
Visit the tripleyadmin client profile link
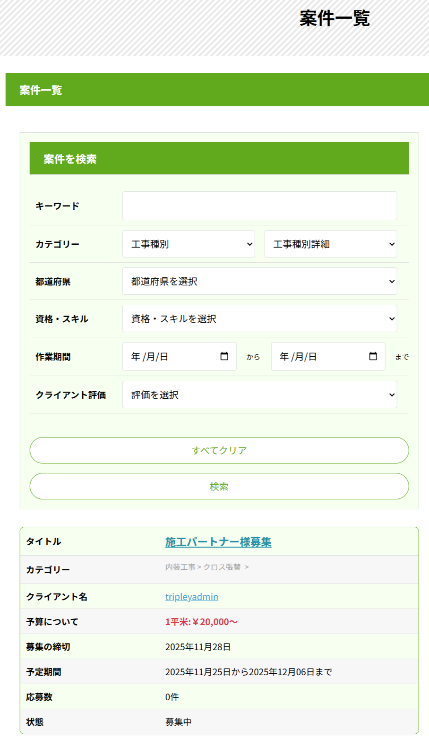coord(192,597)
